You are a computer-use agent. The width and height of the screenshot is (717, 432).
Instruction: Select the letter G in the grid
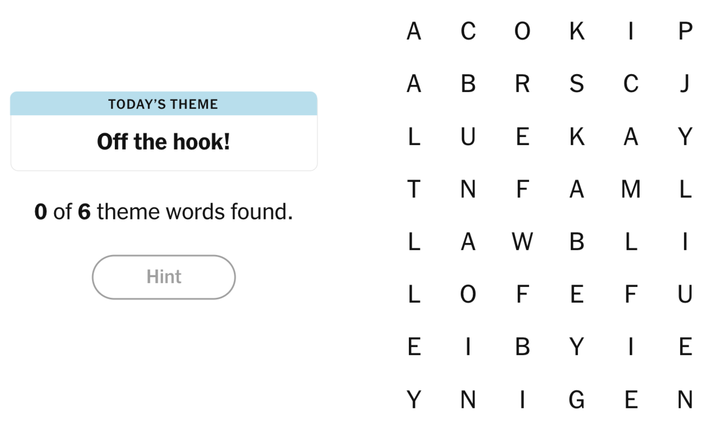[576, 399]
